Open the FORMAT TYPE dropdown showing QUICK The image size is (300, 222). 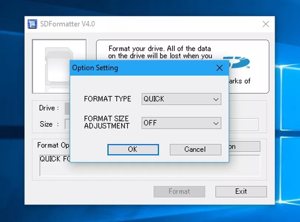[x=181, y=99]
